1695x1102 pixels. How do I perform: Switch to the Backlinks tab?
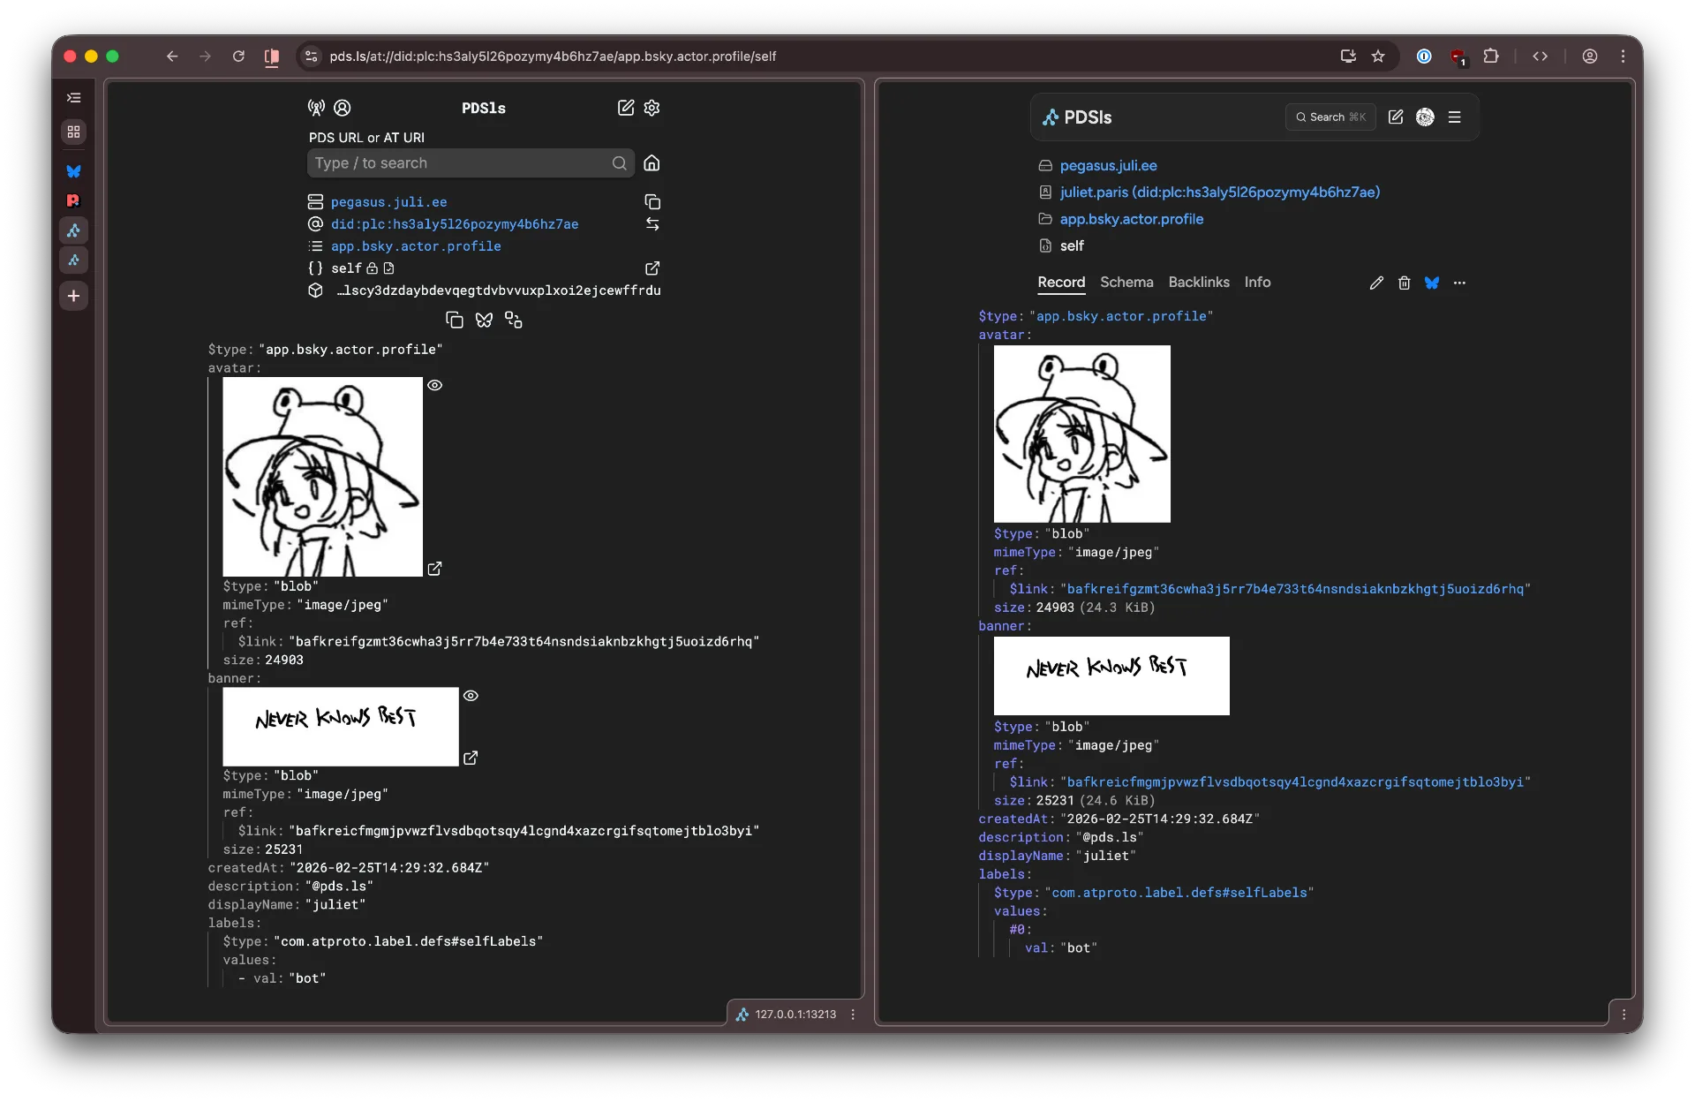tap(1198, 283)
